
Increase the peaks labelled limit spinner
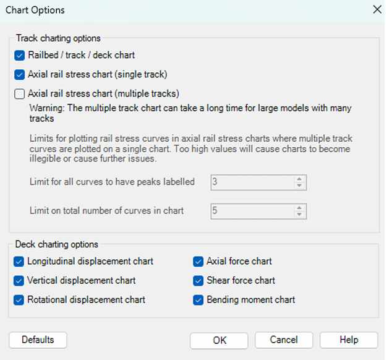click(x=299, y=179)
